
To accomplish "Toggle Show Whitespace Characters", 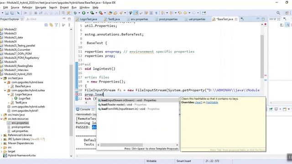I will pos(156,13).
